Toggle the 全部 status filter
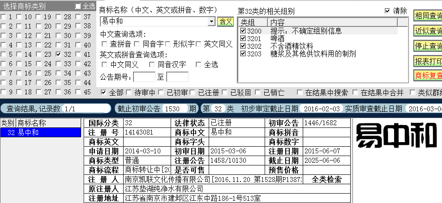Viewport: 442px width, 203px height. click(x=103, y=93)
